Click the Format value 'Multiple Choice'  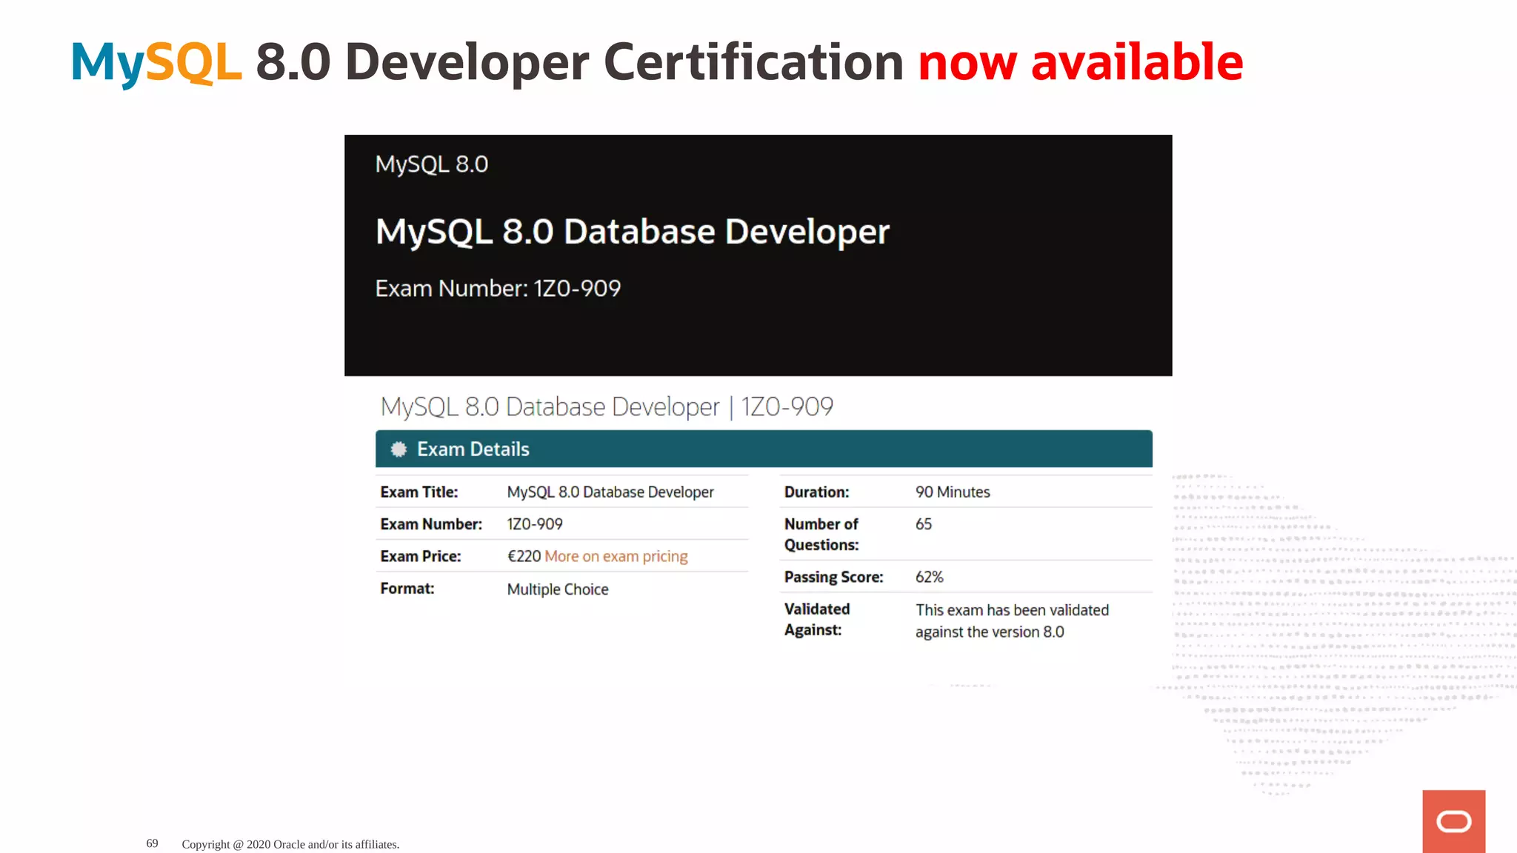coord(558,589)
